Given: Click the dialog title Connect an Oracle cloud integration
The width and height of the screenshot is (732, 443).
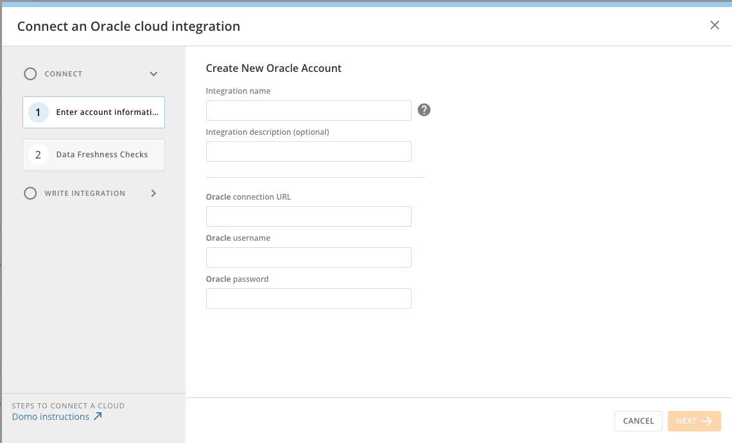Looking at the screenshot, I should point(129,26).
